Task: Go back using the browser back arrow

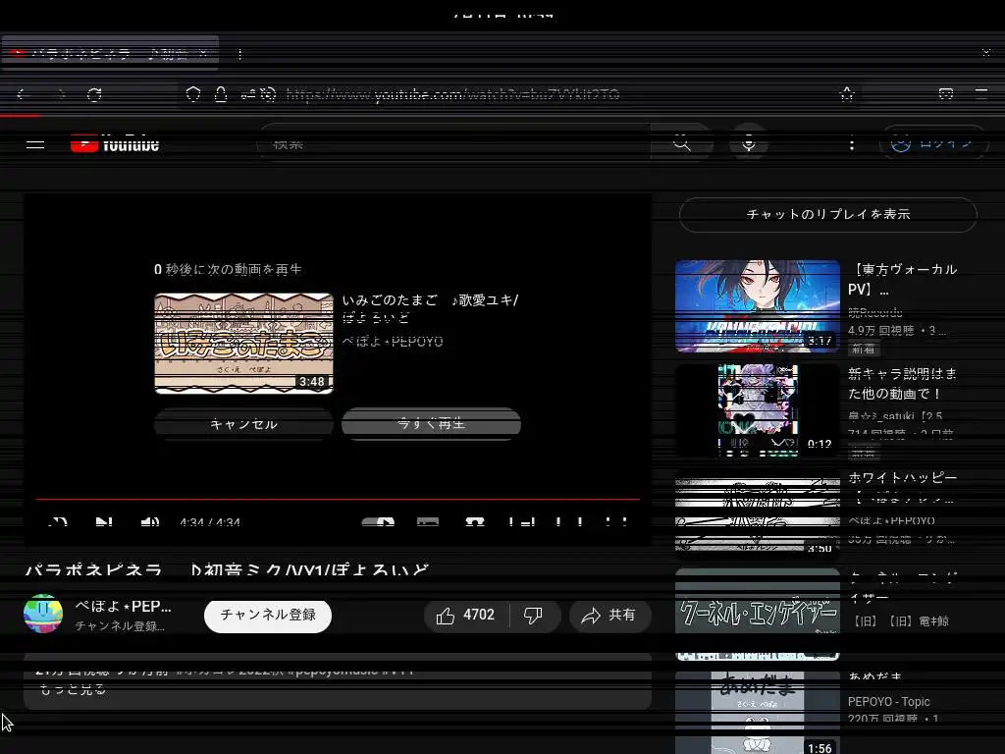Action: (x=24, y=95)
